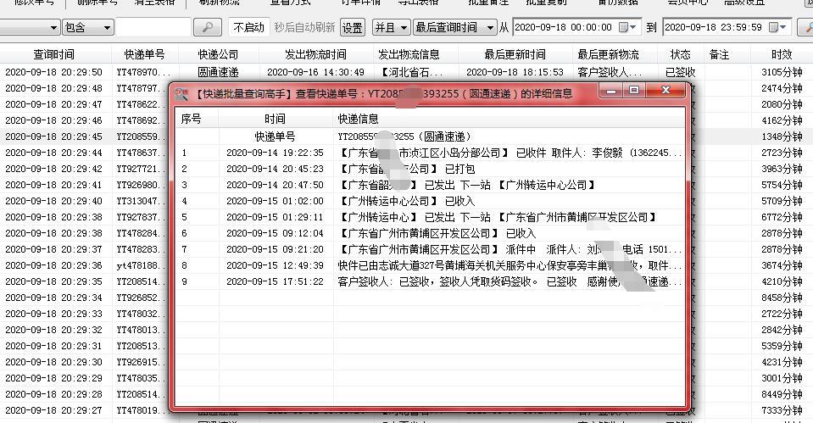Viewport: 813px width, 423px height.
Task: Click the 3105分钟 cell in 时效 column
Action: tap(782, 72)
